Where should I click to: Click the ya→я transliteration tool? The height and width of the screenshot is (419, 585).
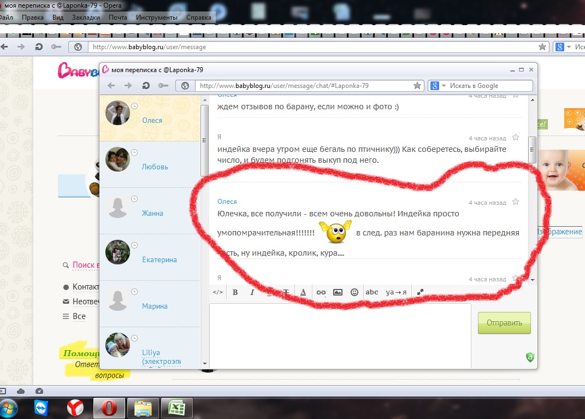[x=396, y=292]
